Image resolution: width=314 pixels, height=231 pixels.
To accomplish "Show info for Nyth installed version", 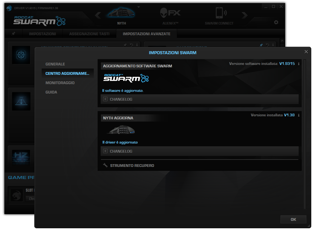I will point(299,115).
